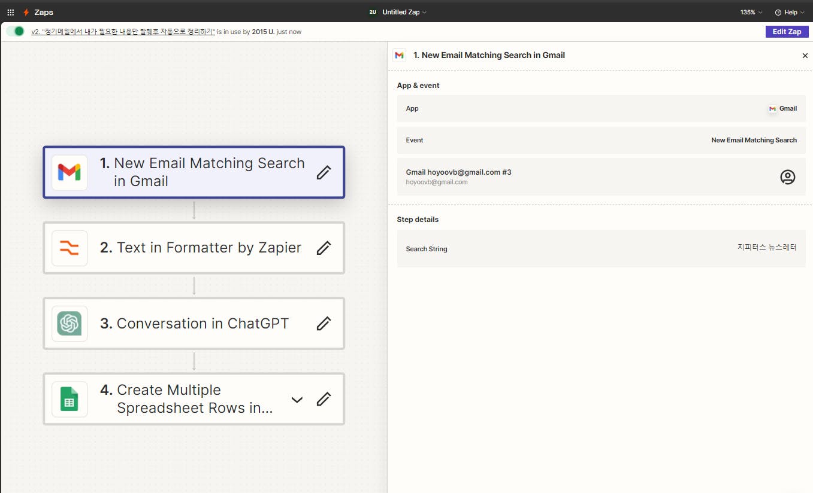Close the Gmail step details panel
813x493 pixels.
tap(805, 56)
